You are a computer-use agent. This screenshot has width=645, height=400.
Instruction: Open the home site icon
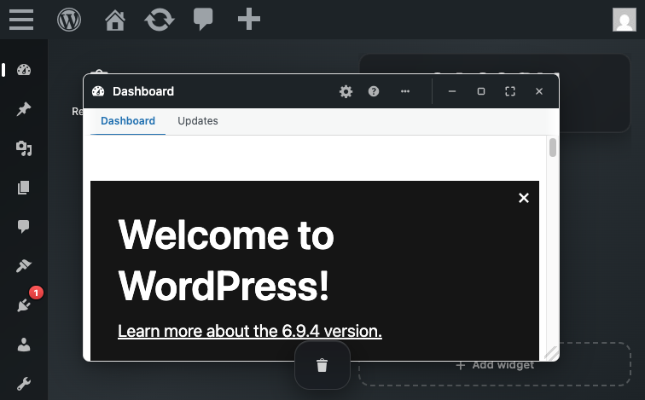point(115,20)
